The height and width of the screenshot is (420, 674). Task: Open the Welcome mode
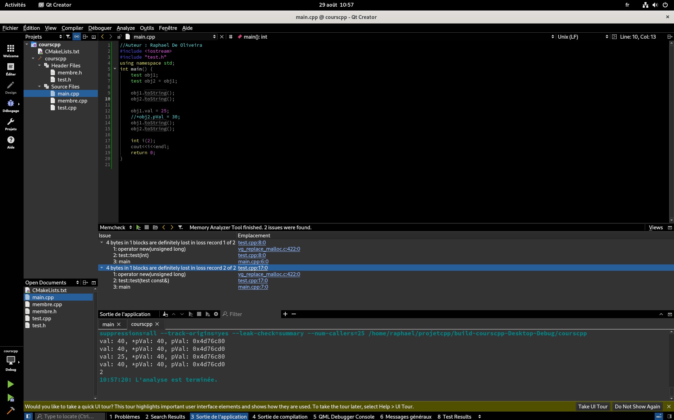(11, 51)
